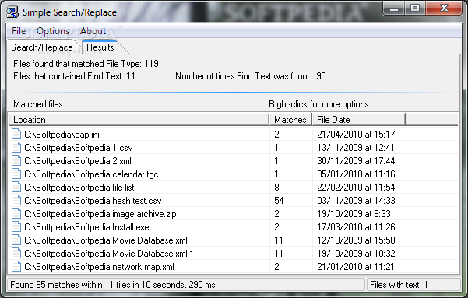Click the file icon for Movie Database.xml

[x=16, y=240]
